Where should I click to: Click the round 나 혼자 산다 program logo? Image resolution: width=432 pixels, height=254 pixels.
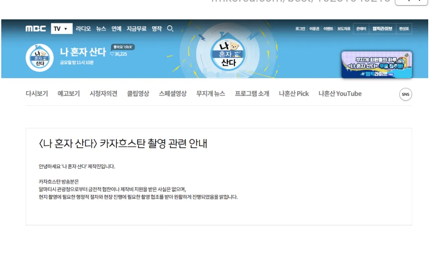coord(39,58)
